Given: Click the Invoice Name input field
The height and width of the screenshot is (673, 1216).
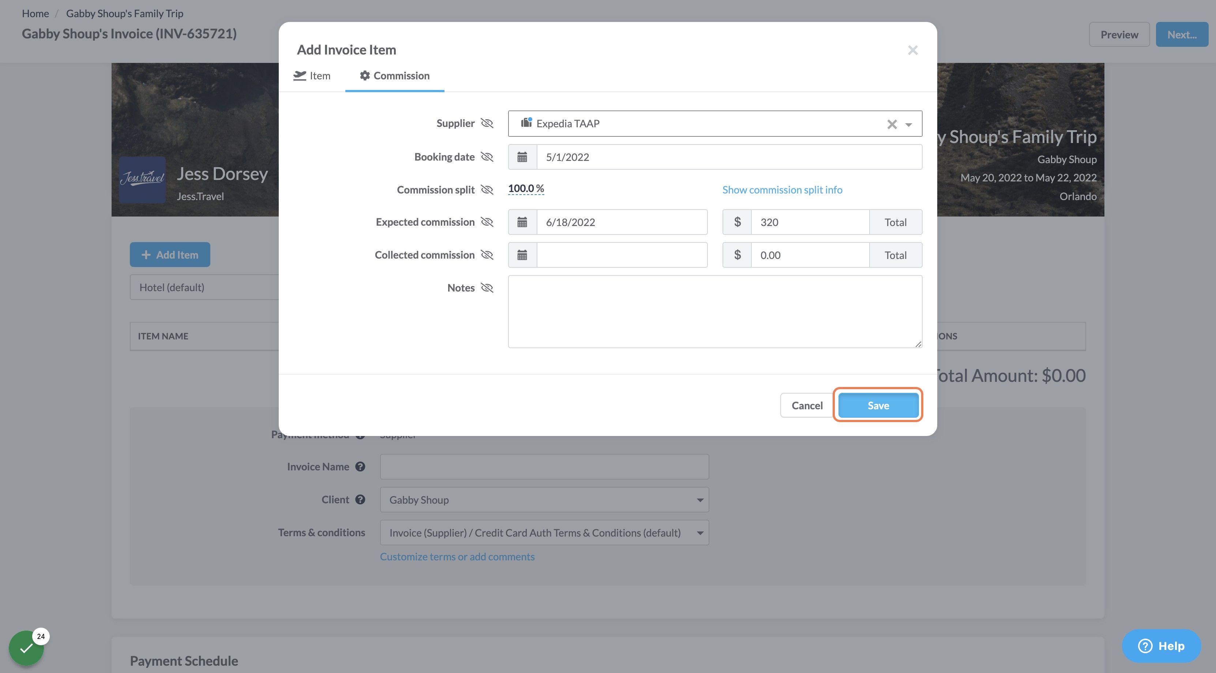Looking at the screenshot, I should point(544,467).
